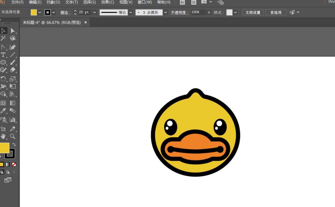Viewport: 335px width, 207px height.
Task: Click the 文档设置 button
Action: [253, 12]
